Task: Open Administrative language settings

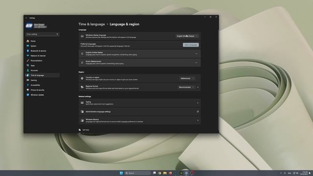Action: pos(140,112)
